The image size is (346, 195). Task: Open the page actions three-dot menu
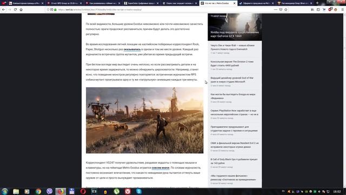tap(275, 10)
